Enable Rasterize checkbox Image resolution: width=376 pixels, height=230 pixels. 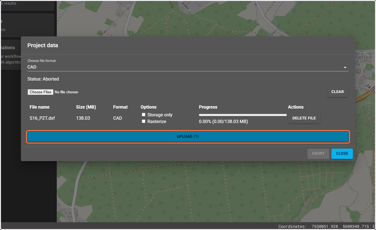[144, 121]
